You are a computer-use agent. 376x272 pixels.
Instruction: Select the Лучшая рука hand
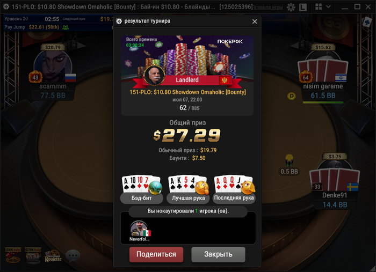[188, 189]
